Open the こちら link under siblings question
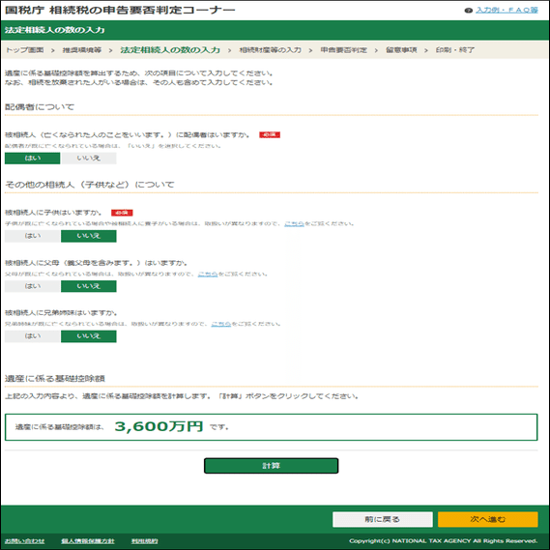 pyautogui.click(x=221, y=324)
